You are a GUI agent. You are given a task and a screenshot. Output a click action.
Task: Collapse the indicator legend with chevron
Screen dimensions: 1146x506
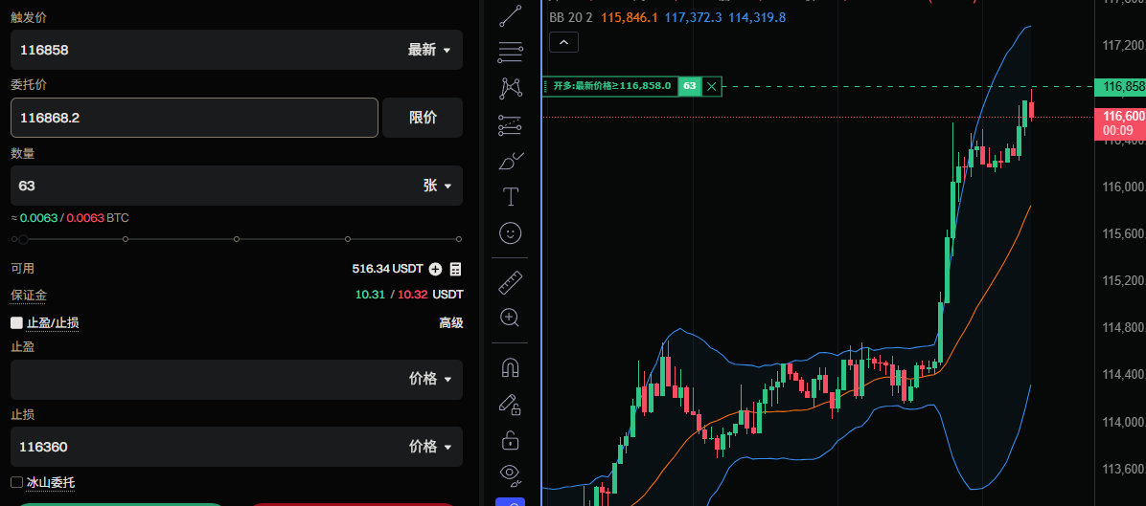[563, 42]
